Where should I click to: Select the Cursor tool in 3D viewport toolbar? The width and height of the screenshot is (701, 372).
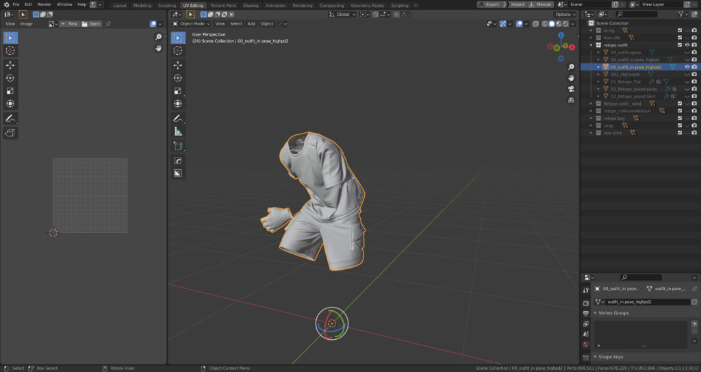click(178, 51)
